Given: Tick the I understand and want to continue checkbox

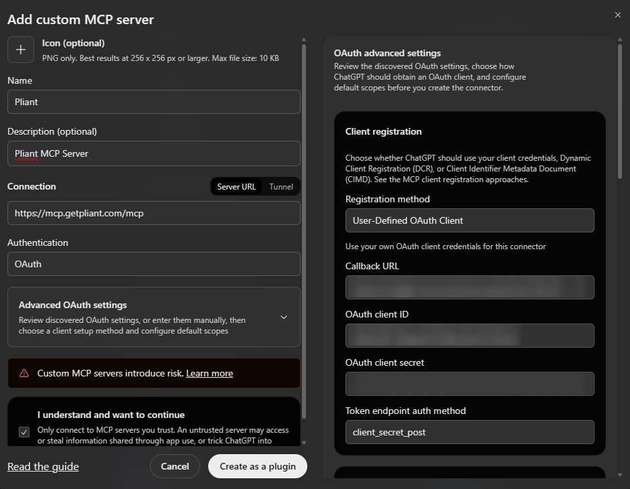Looking at the screenshot, I should (x=24, y=432).
